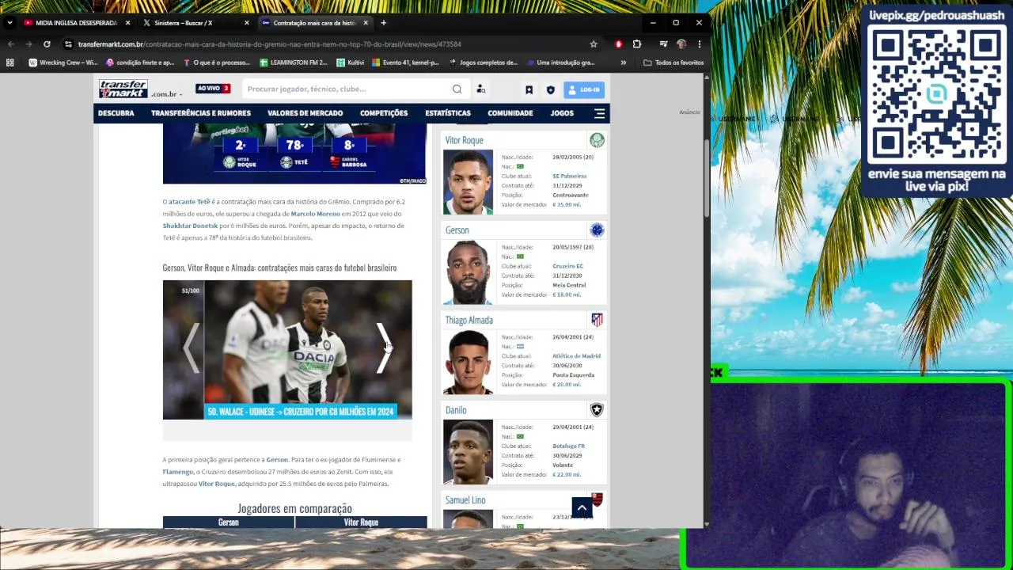Click Gerson's € 18.00 mi. market value

coord(567,294)
